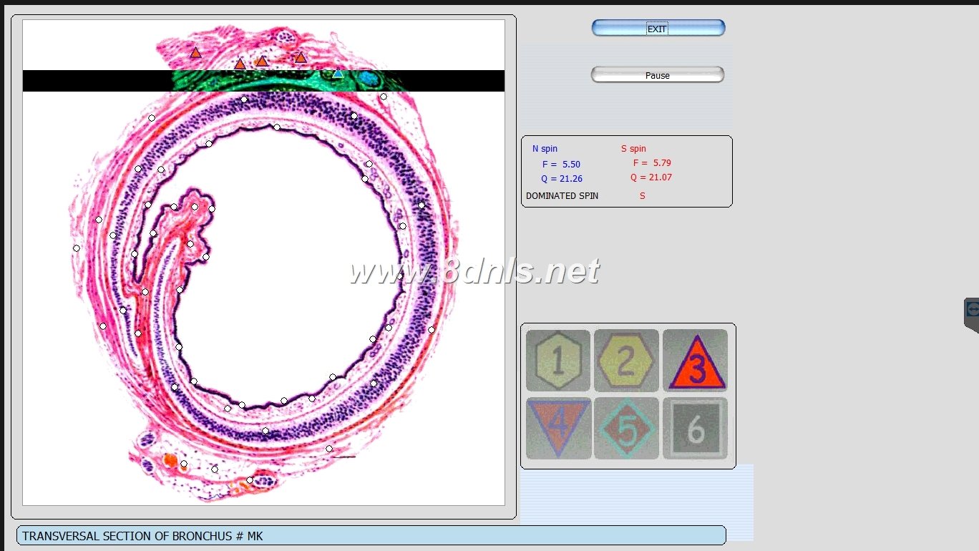Select the inverted triangle icon numbered 4
This screenshot has height=551, width=979.
pyautogui.click(x=557, y=428)
